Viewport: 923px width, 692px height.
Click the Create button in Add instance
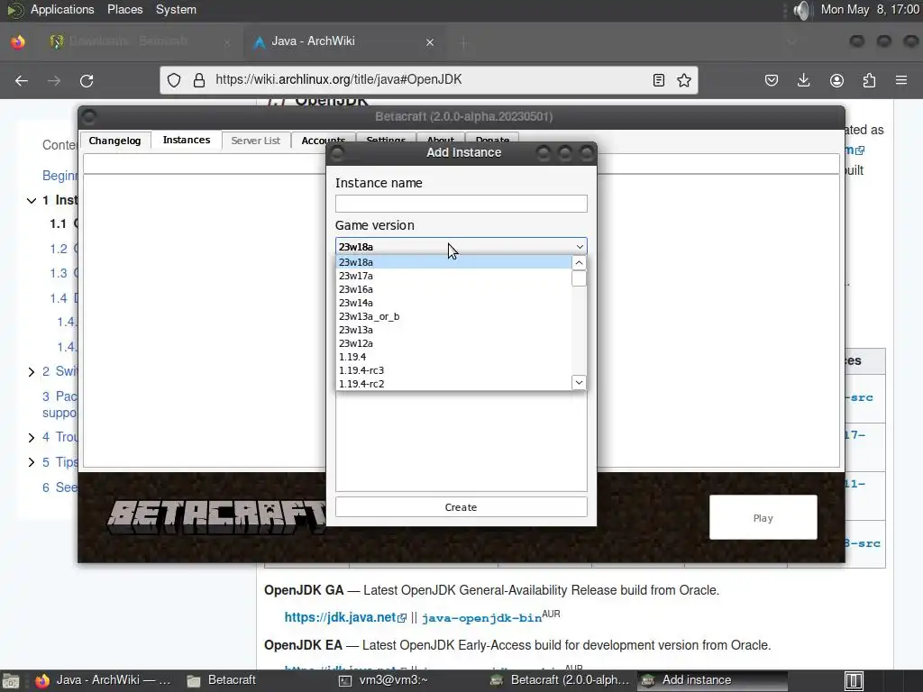(x=461, y=507)
